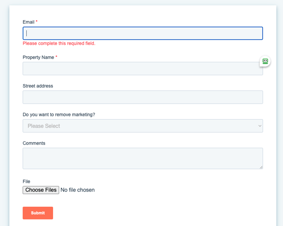
Task: Click the 'File' label above upload
Action: point(26,181)
